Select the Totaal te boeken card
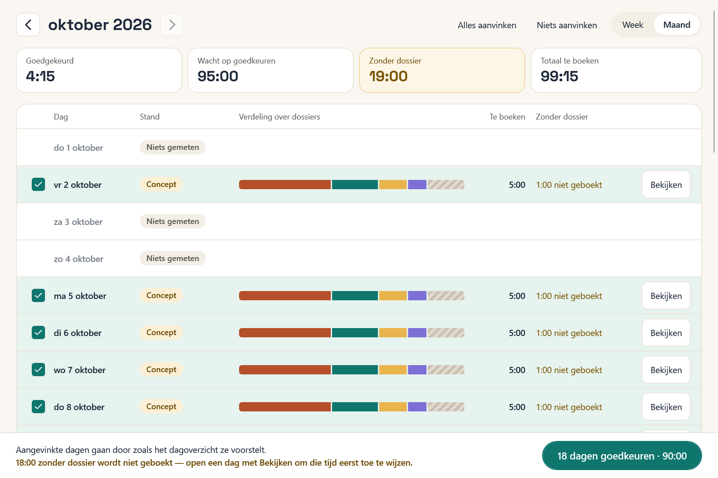The height and width of the screenshot is (478, 718). 616,71
